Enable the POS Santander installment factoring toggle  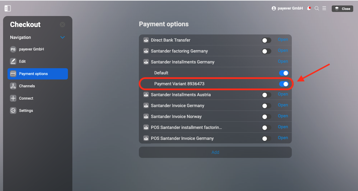[267, 128]
